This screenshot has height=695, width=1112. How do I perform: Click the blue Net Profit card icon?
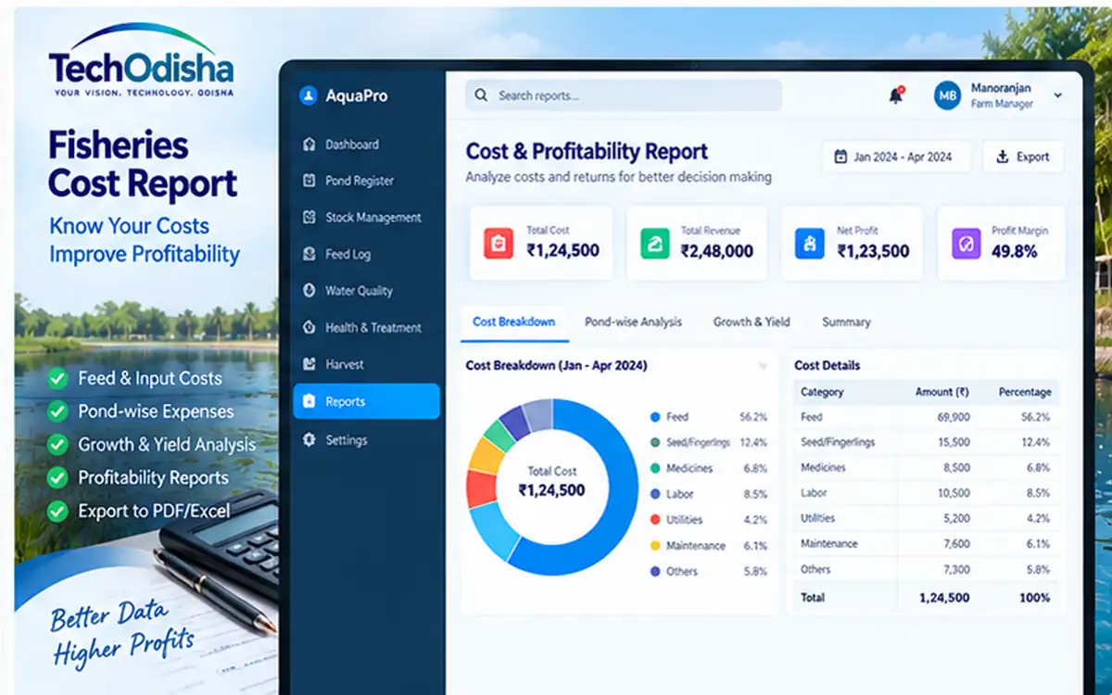tap(810, 243)
